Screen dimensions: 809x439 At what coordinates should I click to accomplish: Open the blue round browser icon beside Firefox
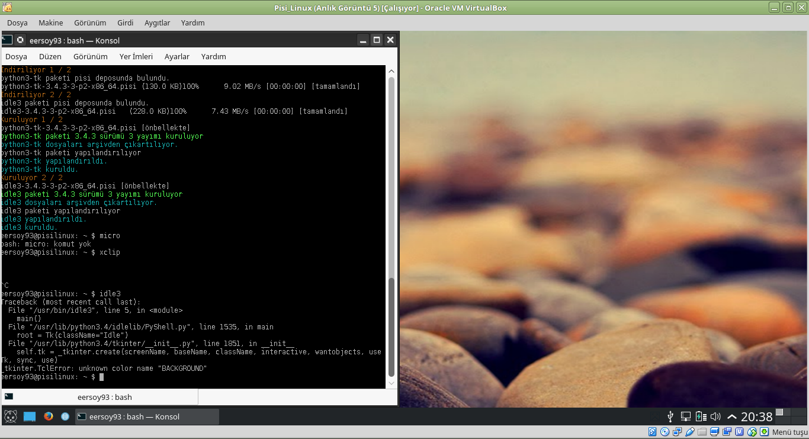click(x=65, y=416)
